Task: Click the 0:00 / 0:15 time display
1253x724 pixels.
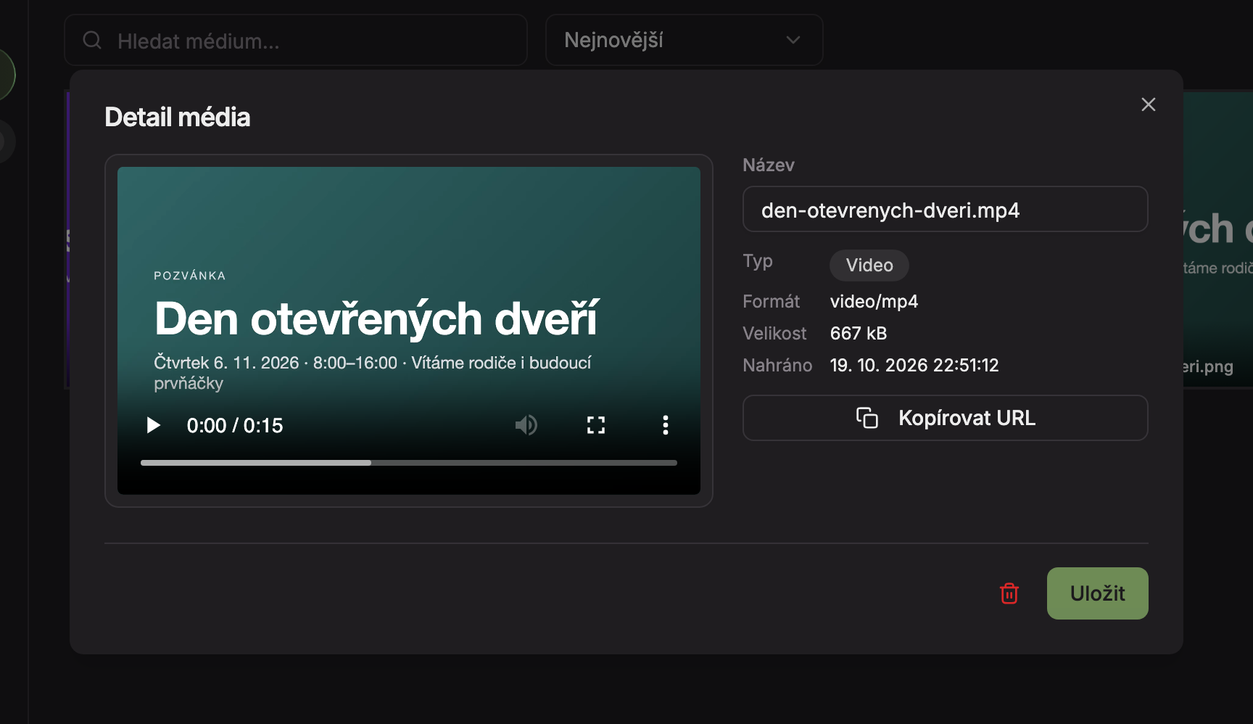Action: (x=235, y=426)
